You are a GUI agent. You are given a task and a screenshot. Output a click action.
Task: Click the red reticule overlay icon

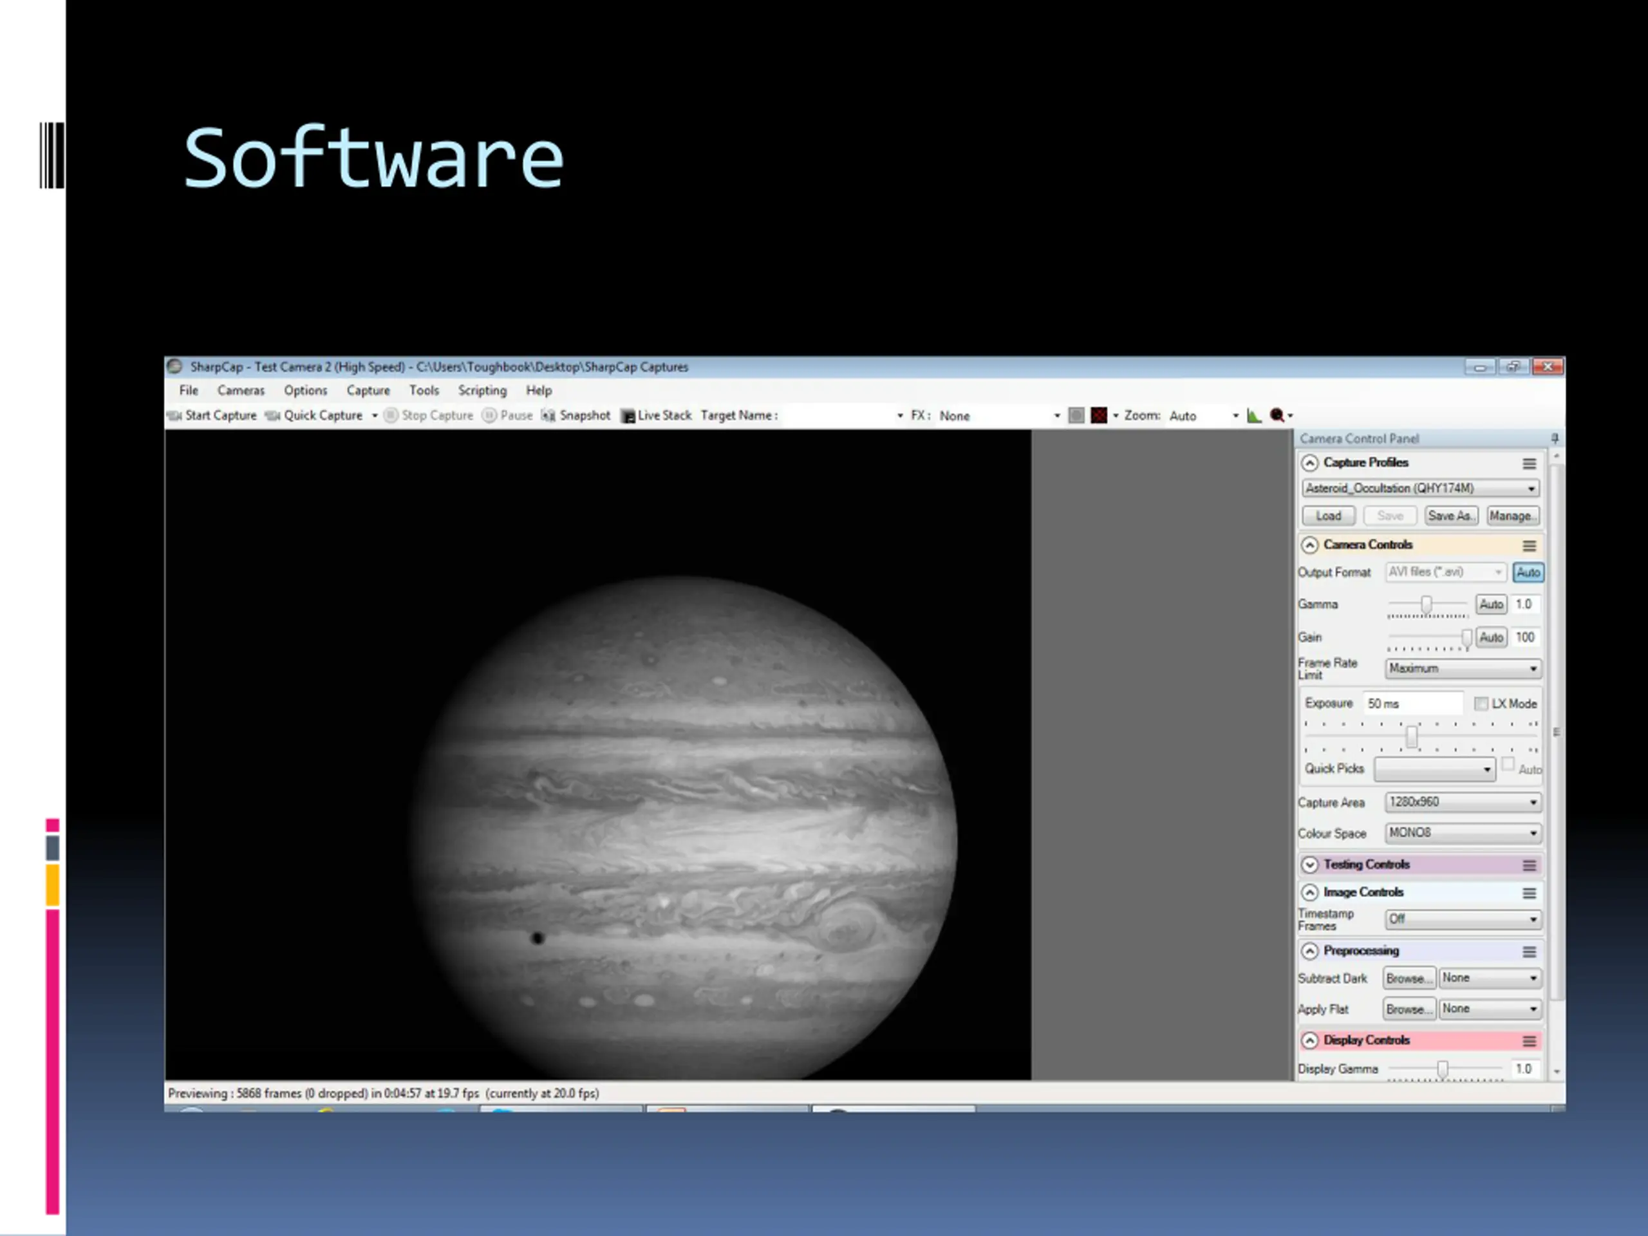point(1099,416)
